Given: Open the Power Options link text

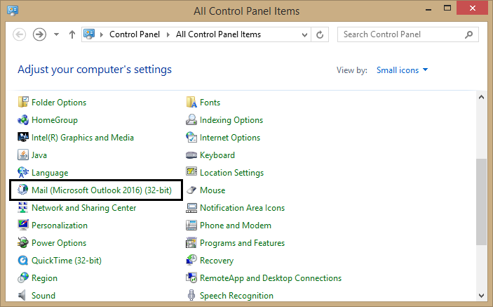Looking at the screenshot, I should pos(59,243).
